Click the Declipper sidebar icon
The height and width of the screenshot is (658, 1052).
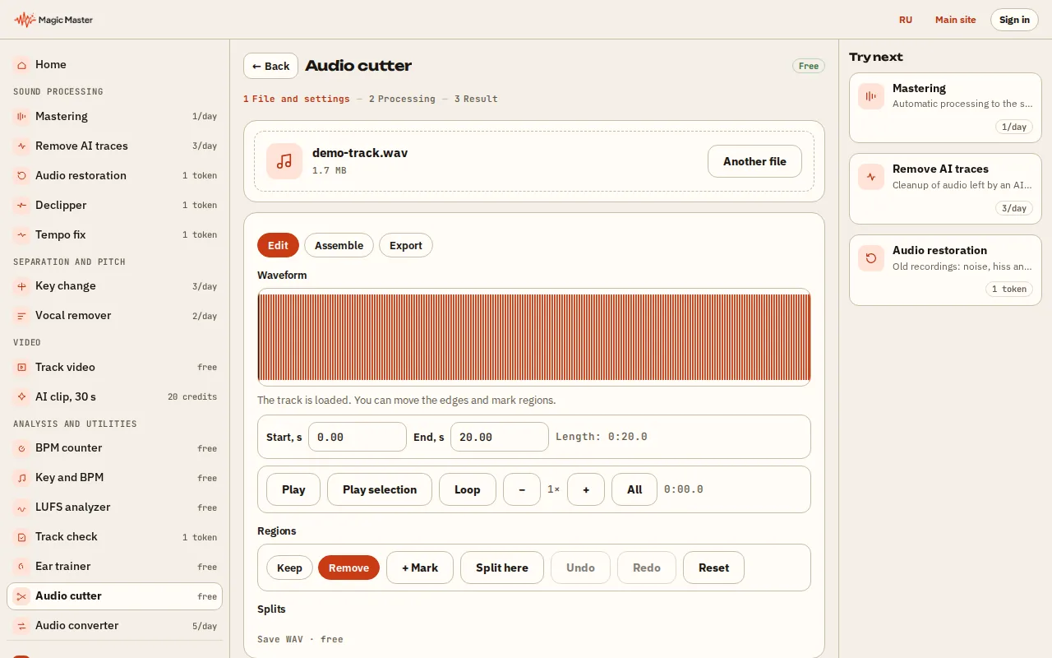(21, 206)
